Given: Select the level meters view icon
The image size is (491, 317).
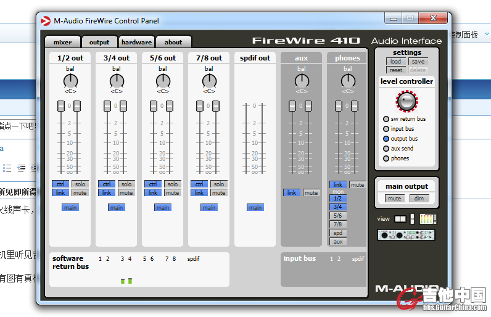Looking at the screenshot, I should [x=427, y=219].
